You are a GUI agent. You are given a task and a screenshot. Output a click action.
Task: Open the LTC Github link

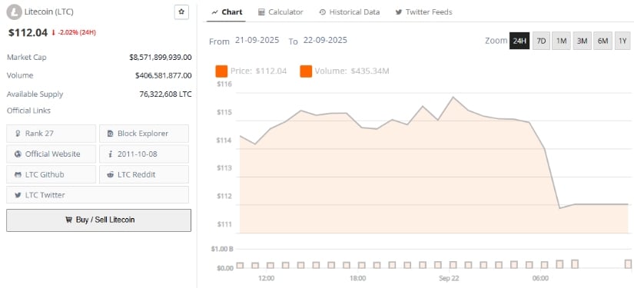point(51,174)
